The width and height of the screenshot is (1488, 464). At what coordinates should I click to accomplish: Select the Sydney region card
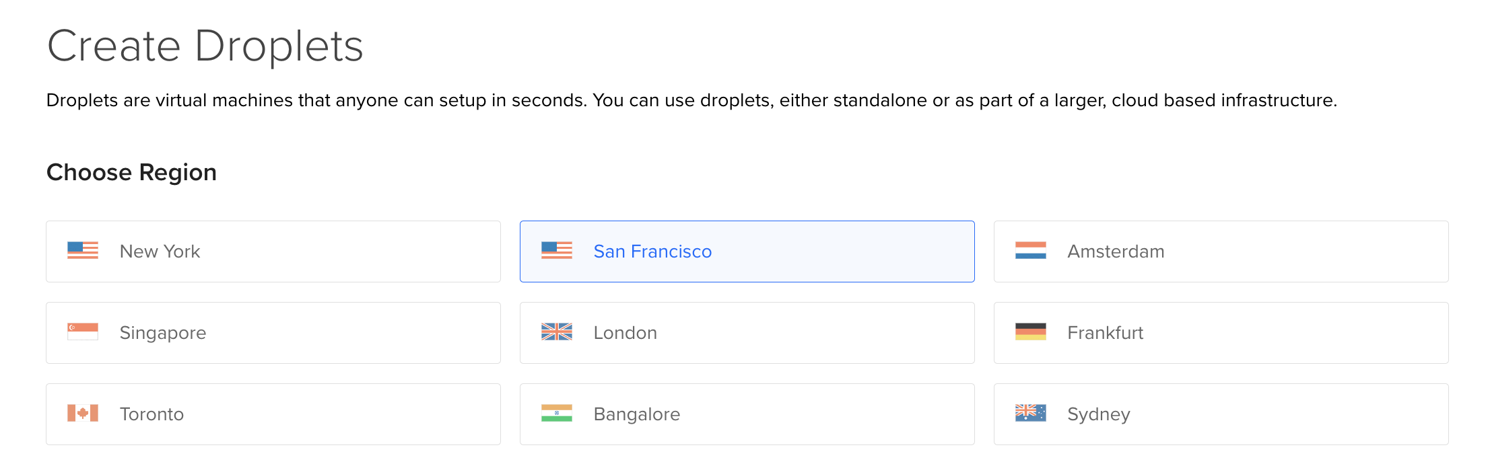(1221, 414)
